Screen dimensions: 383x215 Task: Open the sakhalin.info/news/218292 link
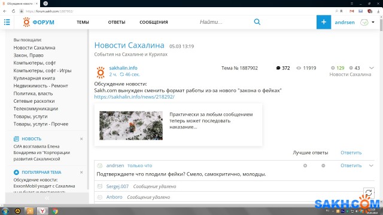click(134, 97)
